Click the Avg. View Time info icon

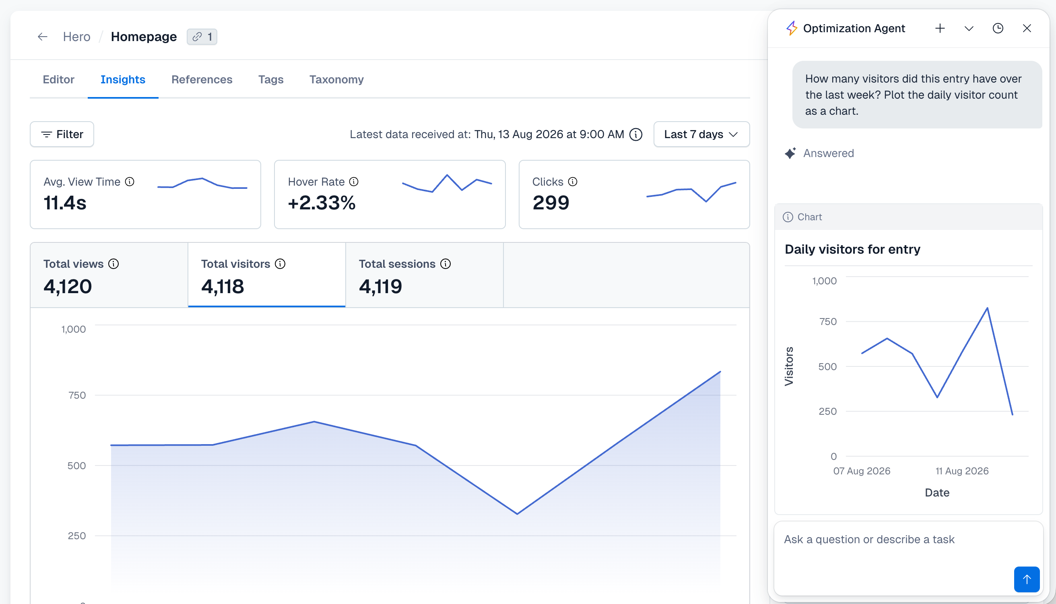[129, 182]
